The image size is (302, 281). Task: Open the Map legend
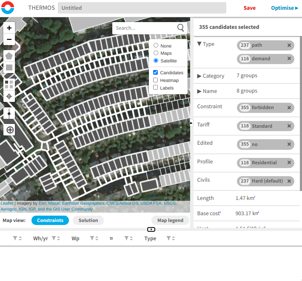[170, 220]
